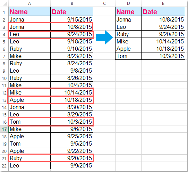The height and width of the screenshot is (172, 188).
Task: Select column A header
Action: tap(29, 3)
